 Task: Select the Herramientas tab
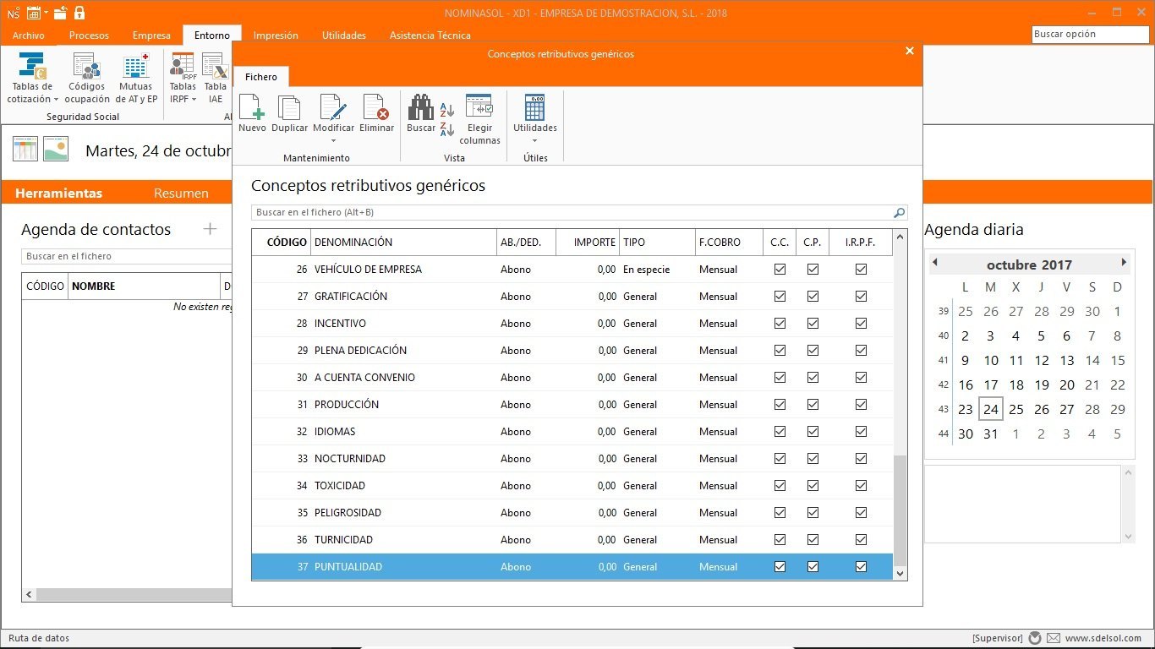[x=58, y=194]
